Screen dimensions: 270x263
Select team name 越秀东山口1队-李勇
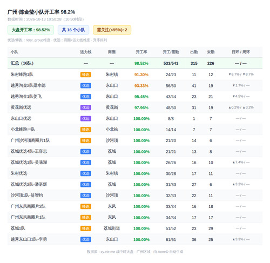tap(29, 239)
